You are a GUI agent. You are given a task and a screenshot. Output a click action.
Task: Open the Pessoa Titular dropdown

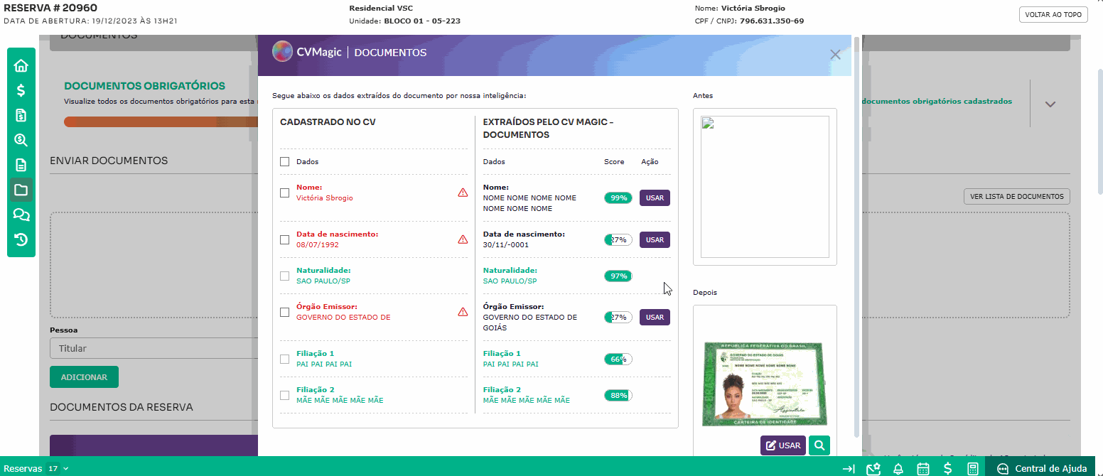pyautogui.click(x=154, y=348)
